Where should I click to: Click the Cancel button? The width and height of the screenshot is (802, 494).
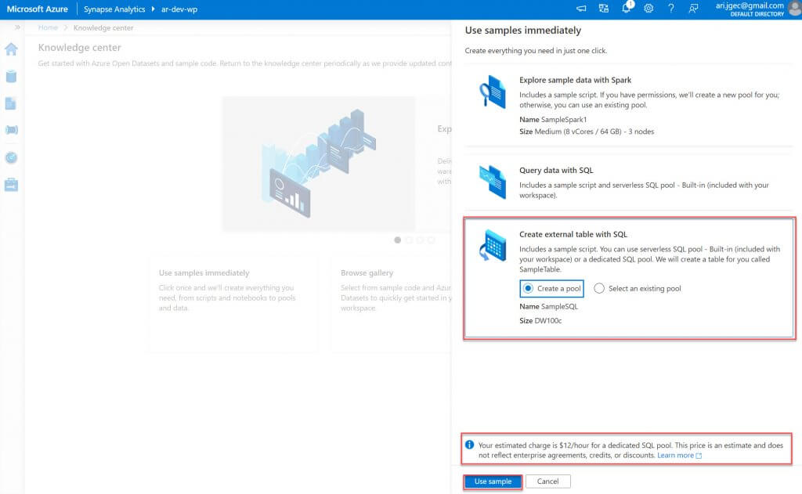pyautogui.click(x=547, y=481)
